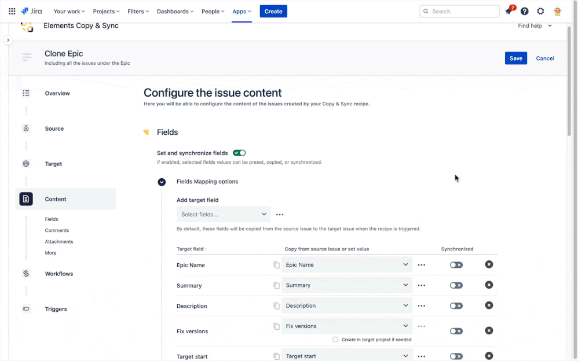Open the Filters menu

[x=138, y=12]
